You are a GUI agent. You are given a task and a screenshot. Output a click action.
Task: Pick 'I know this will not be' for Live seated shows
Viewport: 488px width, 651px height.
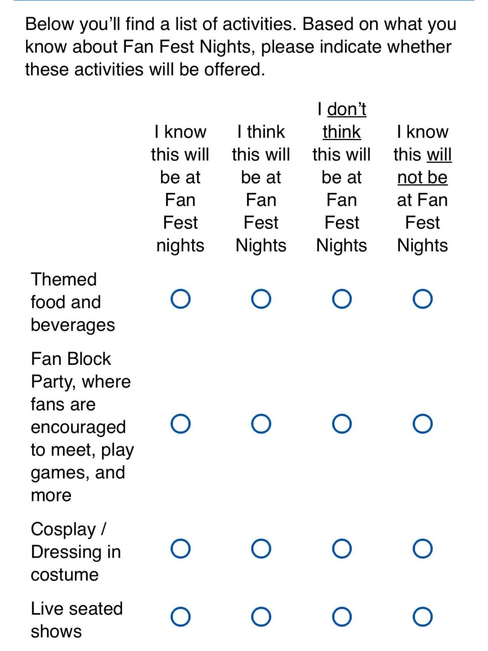[x=422, y=617]
